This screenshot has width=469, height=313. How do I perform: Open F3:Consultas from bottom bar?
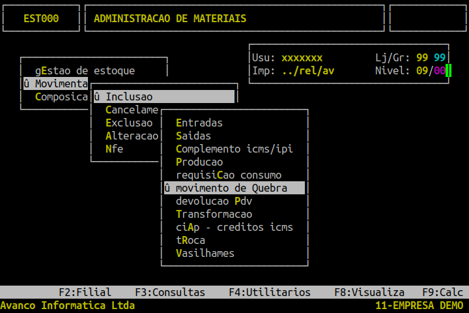point(170,292)
